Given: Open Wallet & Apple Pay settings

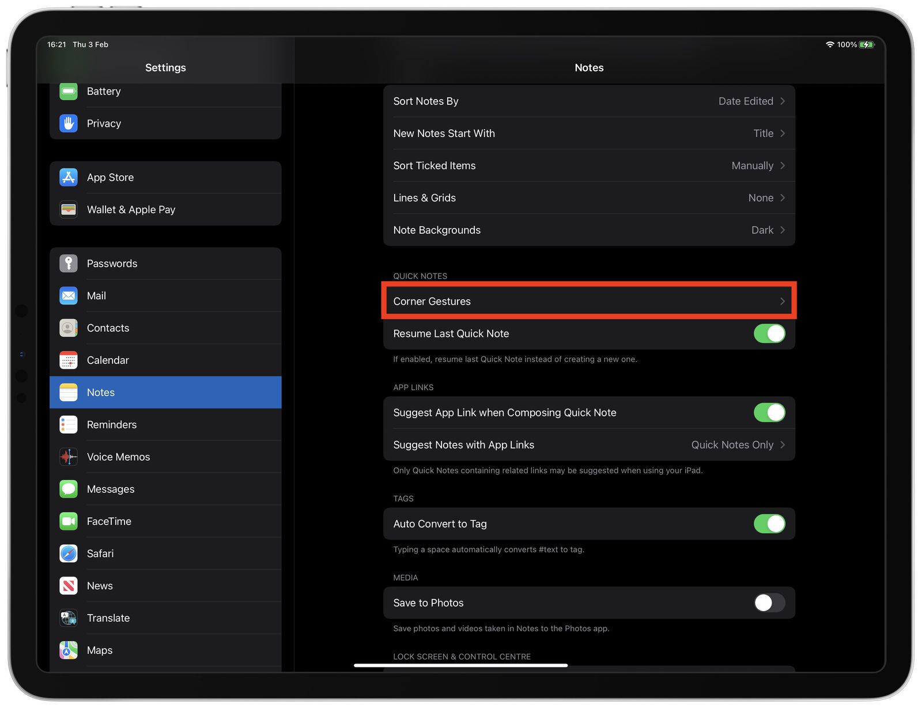Looking at the screenshot, I should [x=131, y=210].
